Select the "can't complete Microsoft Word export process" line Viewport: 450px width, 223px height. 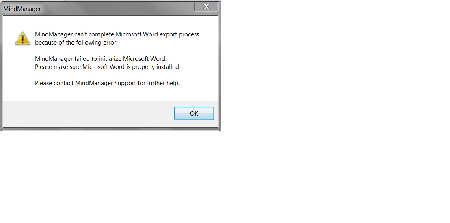117,34
